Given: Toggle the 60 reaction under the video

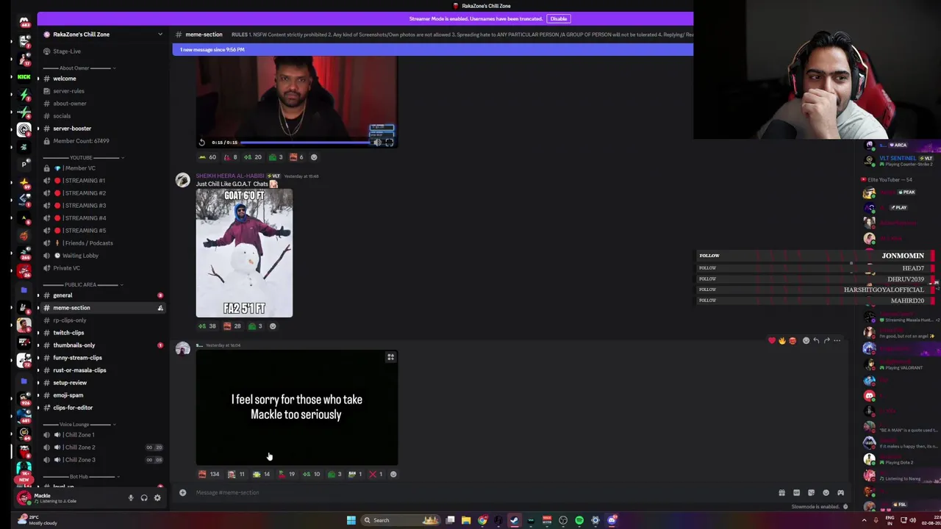Looking at the screenshot, I should [207, 157].
